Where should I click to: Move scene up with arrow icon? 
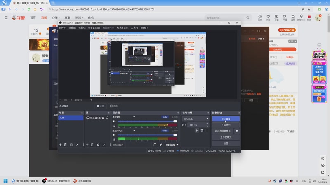tap(77, 145)
